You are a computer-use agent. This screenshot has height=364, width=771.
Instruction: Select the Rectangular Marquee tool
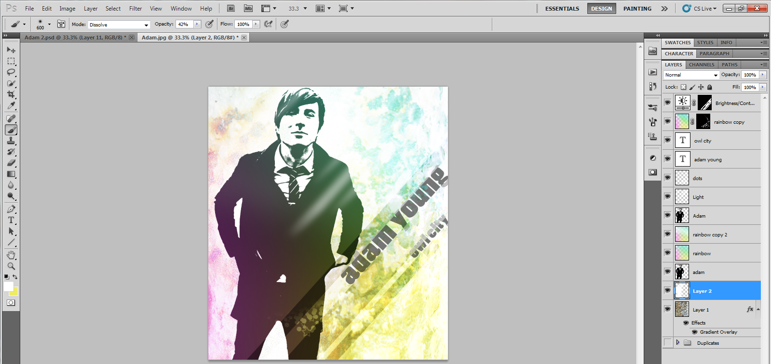coord(11,61)
